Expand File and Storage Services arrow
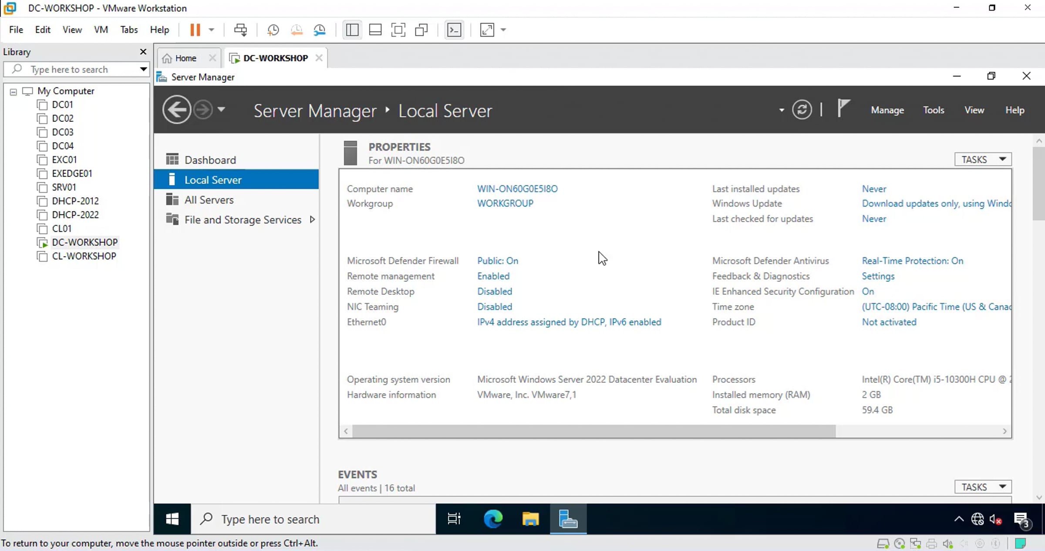Viewport: 1045px width, 551px height. coord(312,220)
